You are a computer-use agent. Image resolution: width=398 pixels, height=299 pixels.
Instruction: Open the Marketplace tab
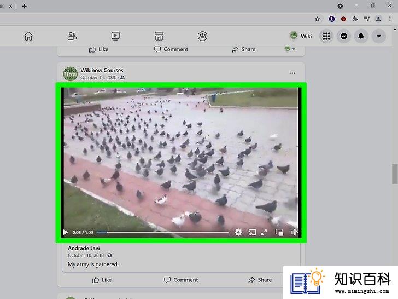pyautogui.click(x=159, y=36)
